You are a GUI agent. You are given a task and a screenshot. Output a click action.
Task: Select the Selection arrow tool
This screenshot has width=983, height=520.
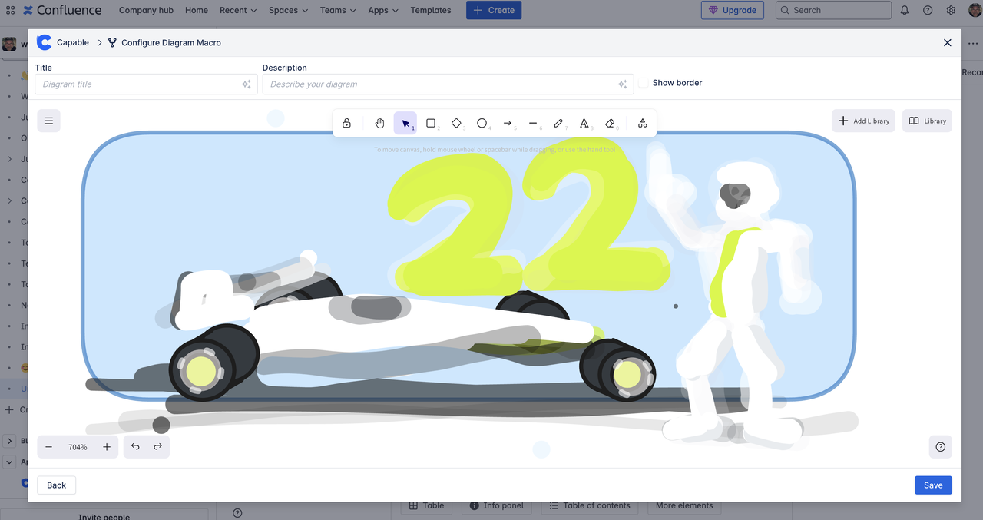[x=405, y=123]
